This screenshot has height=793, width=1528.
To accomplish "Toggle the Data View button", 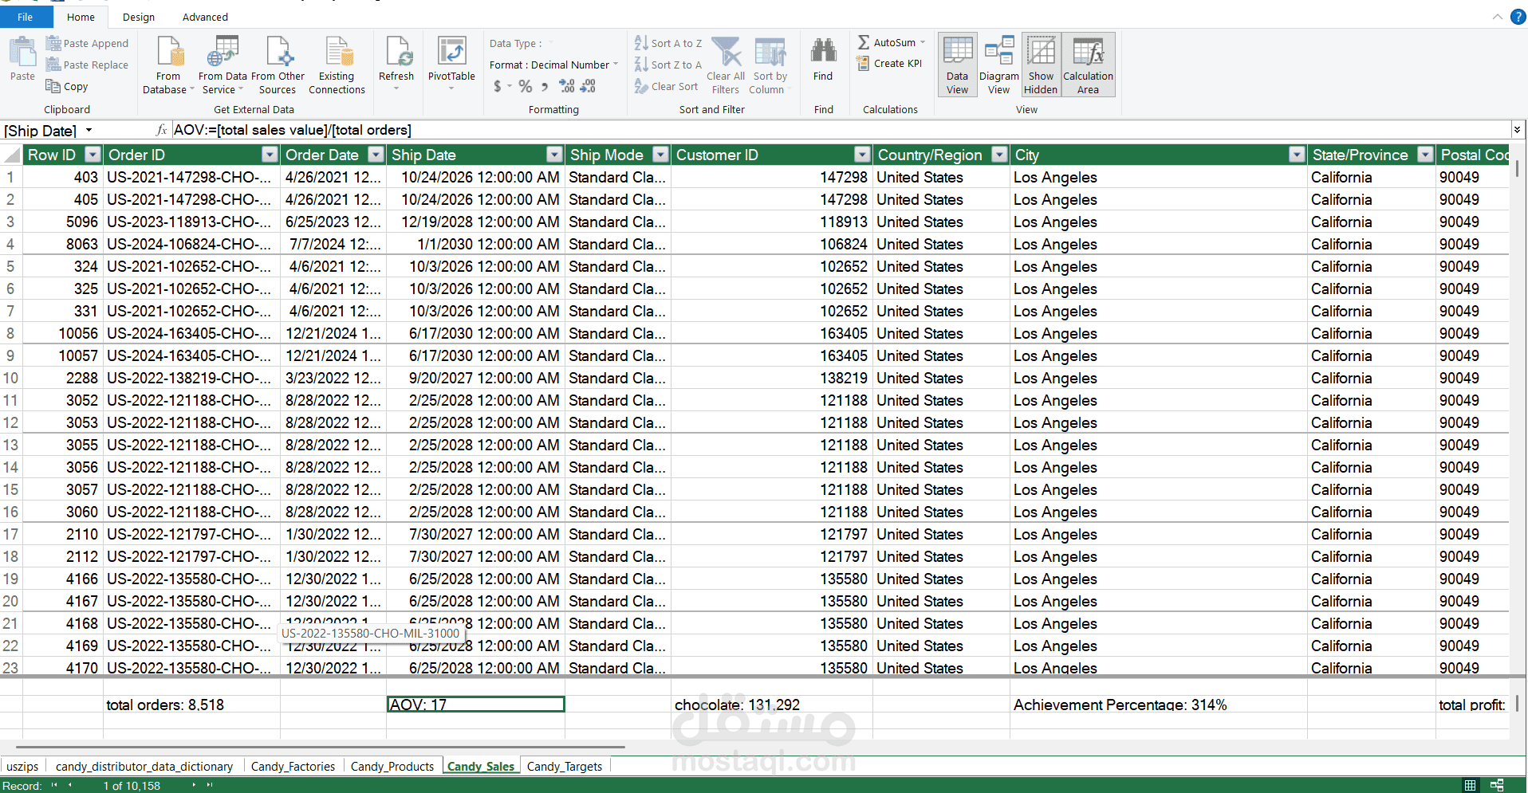I will point(957,65).
